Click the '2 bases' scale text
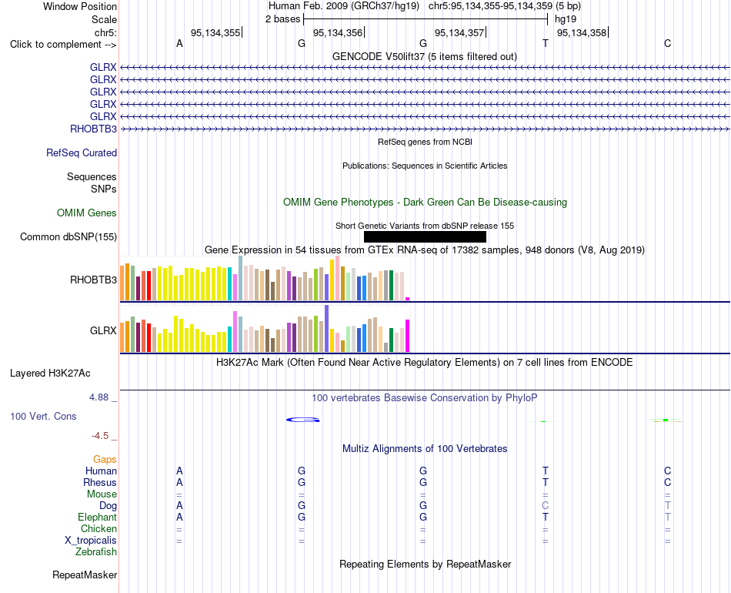Image resolution: width=731 pixels, height=593 pixels. [283, 19]
